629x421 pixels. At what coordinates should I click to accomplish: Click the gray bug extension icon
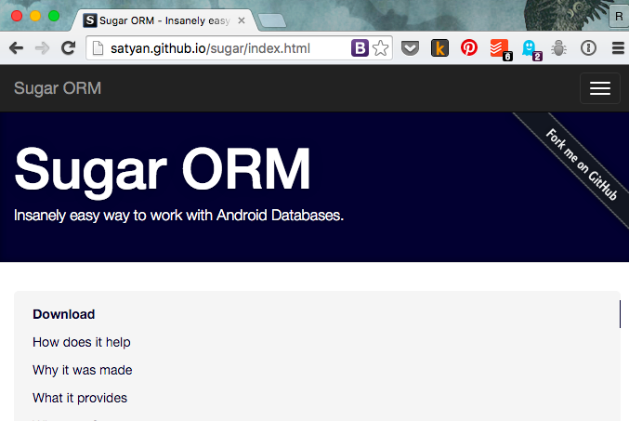tap(558, 48)
